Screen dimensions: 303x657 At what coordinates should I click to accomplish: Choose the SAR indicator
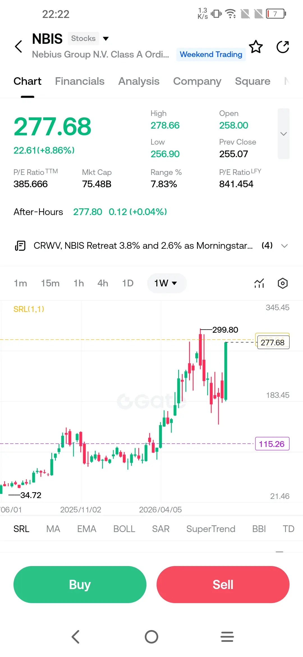coord(161,529)
